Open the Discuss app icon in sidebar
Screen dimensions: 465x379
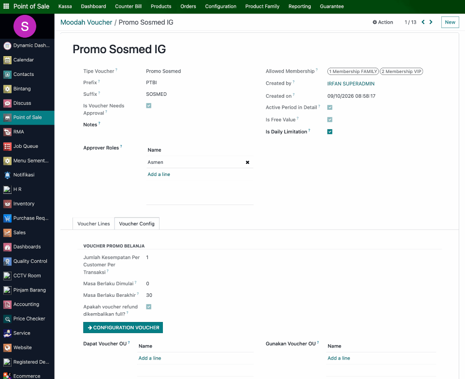pos(7,103)
